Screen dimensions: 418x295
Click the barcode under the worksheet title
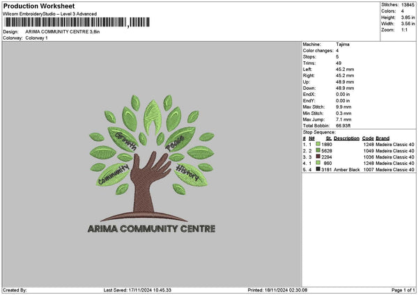[x=77, y=22]
